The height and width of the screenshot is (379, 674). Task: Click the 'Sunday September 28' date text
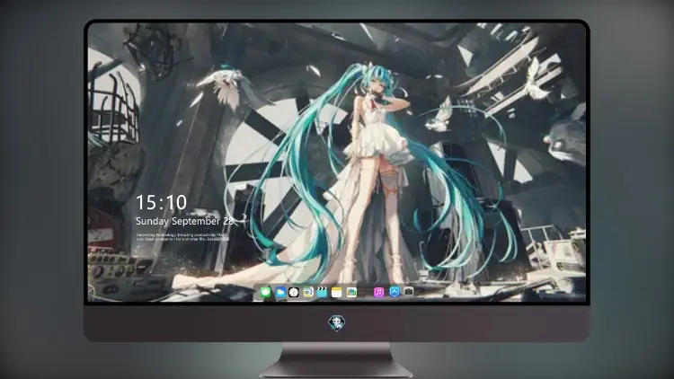pos(185,221)
